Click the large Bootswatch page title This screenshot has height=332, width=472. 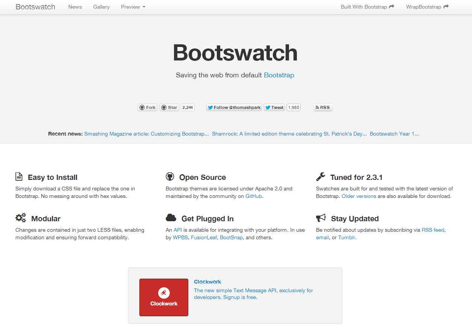(235, 53)
